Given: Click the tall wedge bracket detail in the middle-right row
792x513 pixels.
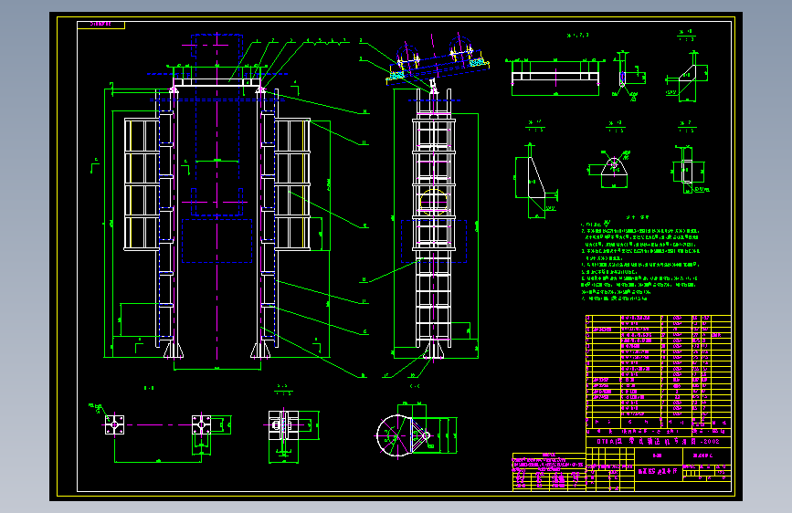Looking at the screenshot, I should [535, 179].
